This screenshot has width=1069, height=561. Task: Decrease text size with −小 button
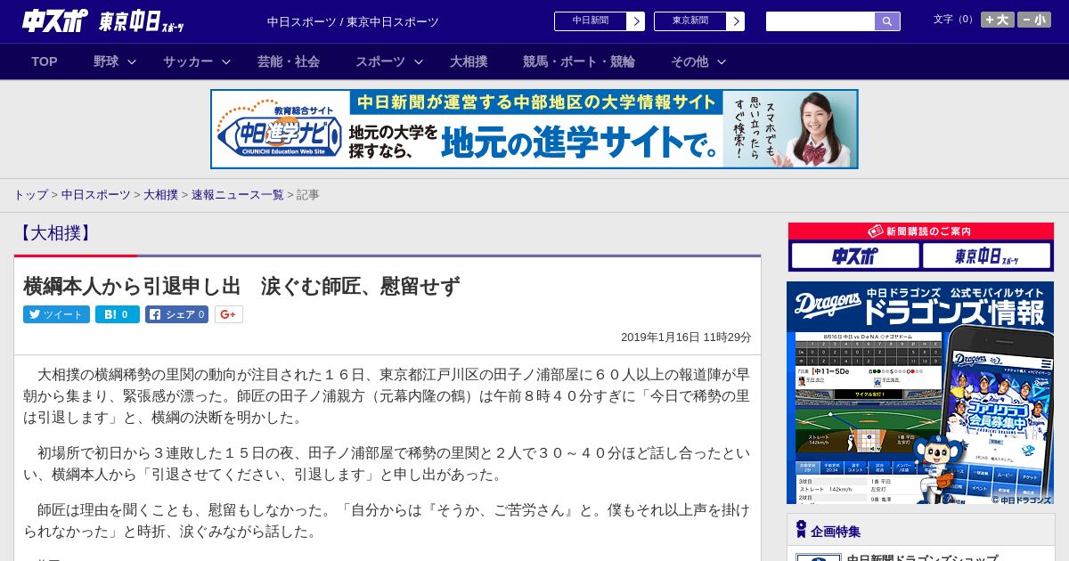1034,20
